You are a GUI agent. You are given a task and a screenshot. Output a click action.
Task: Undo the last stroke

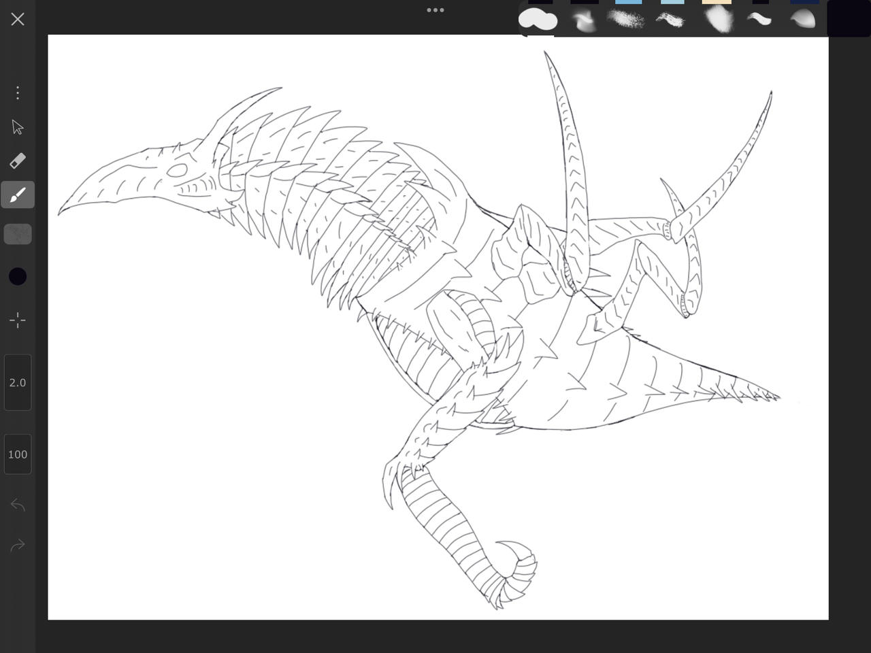click(x=18, y=505)
